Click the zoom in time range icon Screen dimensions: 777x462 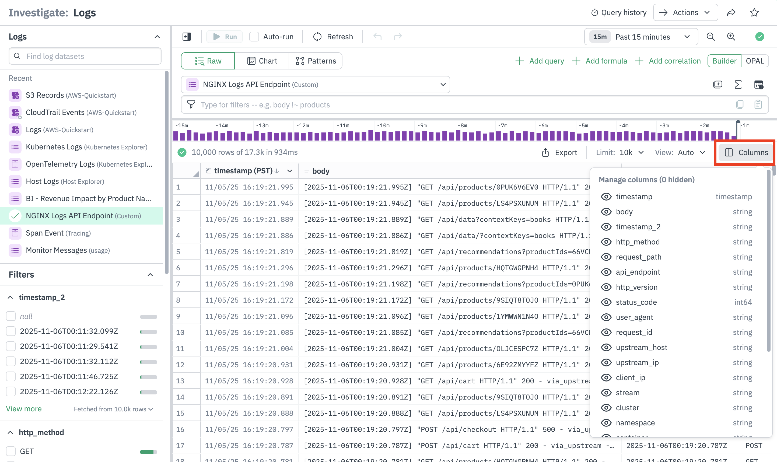[731, 37]
